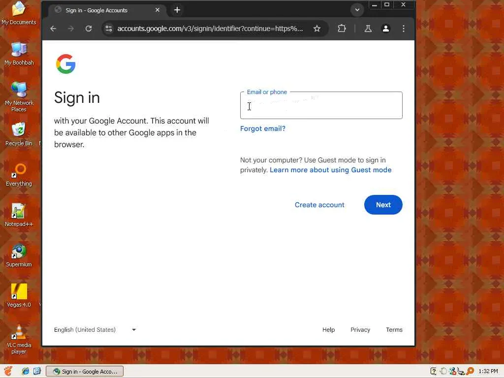Screen dimensions: 504x378
Task: Open the tab search dropdown arrow
Action: (x=357, y=10)
